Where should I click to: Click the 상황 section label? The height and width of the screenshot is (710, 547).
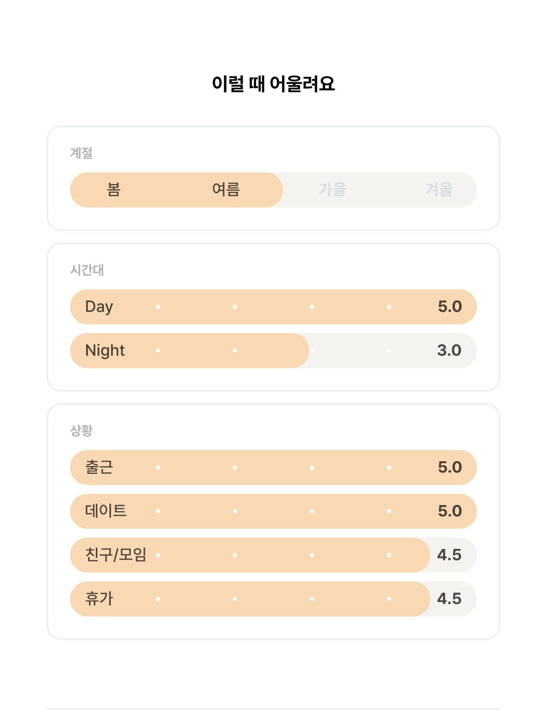(81, 431)
